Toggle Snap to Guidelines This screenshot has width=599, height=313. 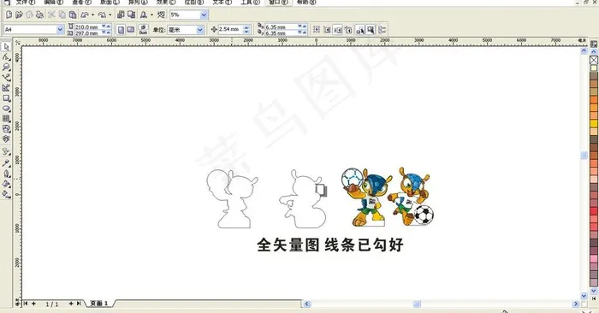click(327, 29)
